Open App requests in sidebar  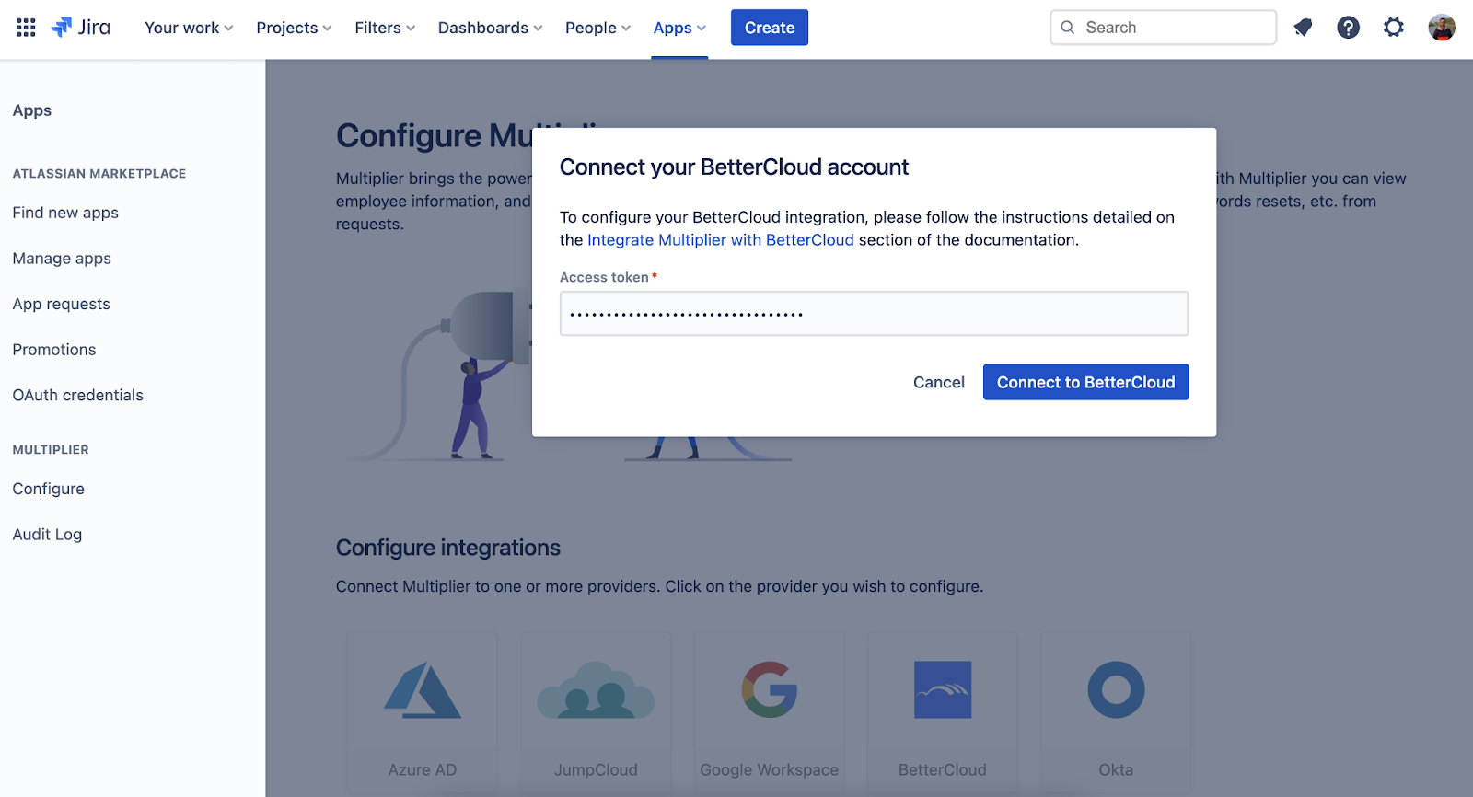pyautogui.click(x=61, y=304)
